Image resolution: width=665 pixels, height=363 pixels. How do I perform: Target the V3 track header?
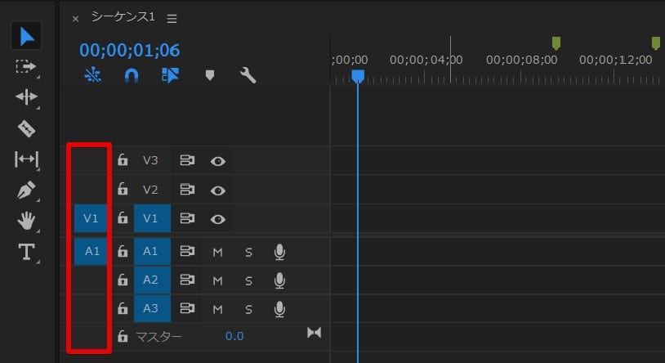point(152,160)
